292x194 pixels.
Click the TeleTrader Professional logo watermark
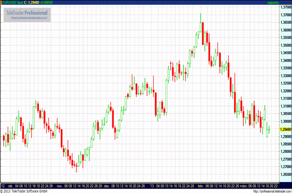[x=27, y=12]
